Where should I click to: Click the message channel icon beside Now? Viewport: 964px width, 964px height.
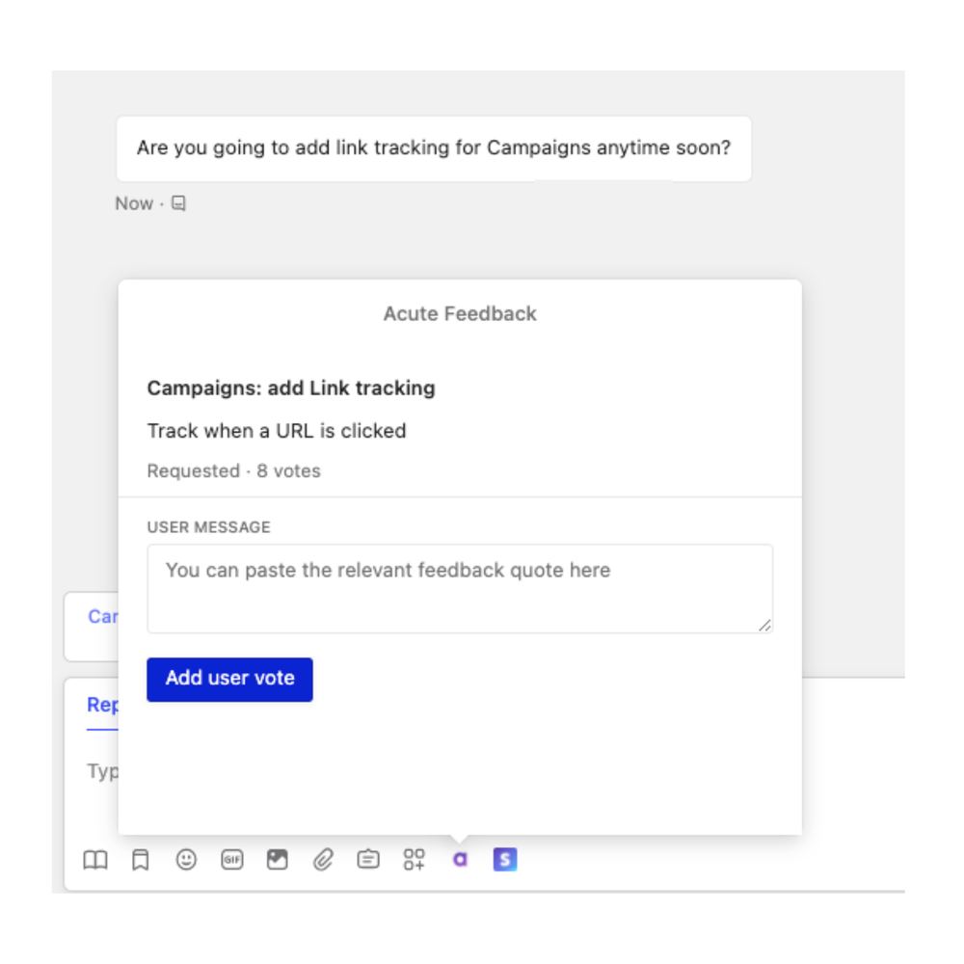pyautogui.click(x=178, y=203)
